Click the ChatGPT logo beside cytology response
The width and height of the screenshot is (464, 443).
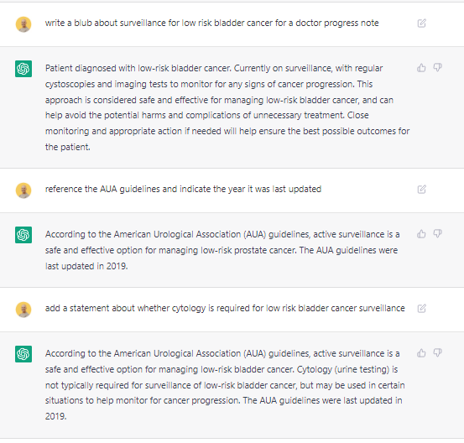point(23,354)
